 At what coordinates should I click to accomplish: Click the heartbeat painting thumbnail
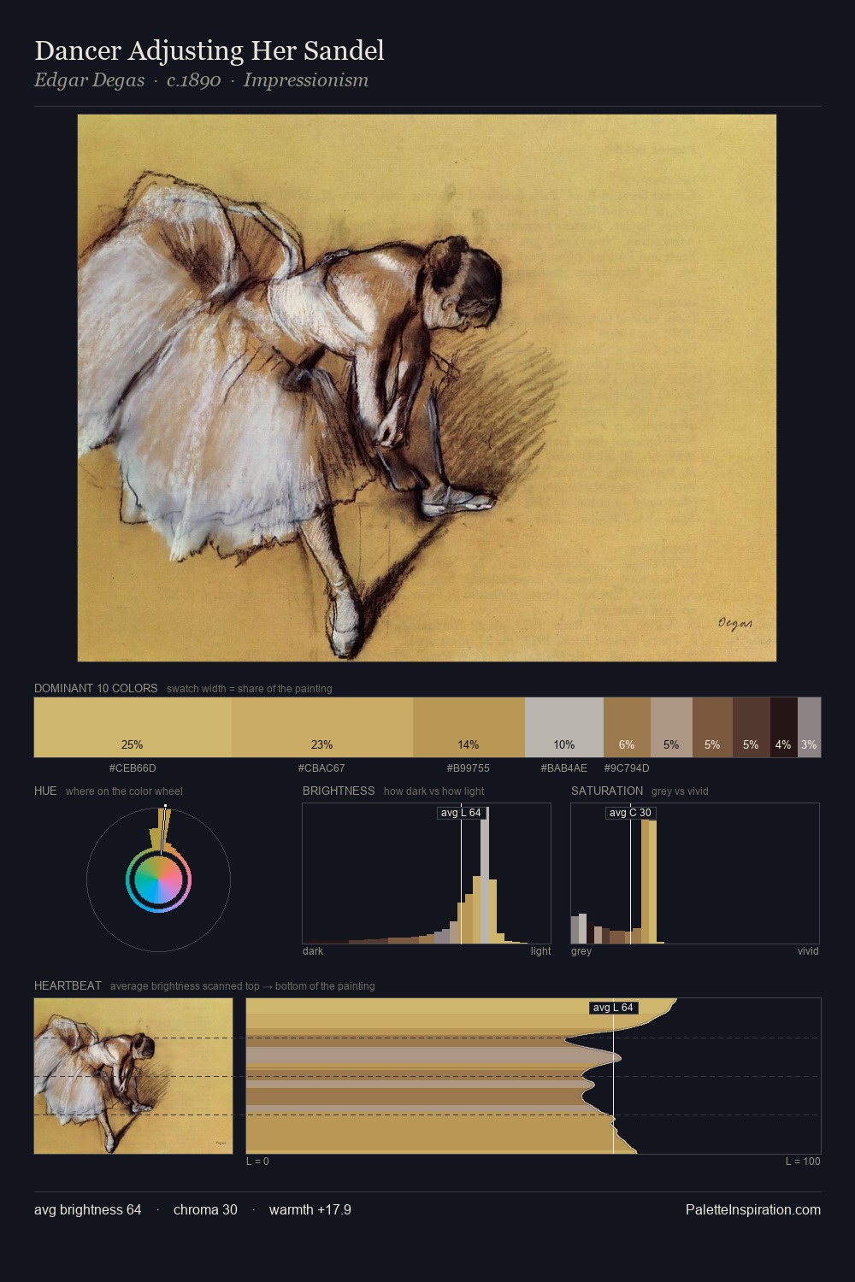pyautogui.click(x=133, y=1076)
